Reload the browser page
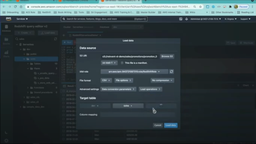Viewport: 256px width, 144px height. coord(15,7)
